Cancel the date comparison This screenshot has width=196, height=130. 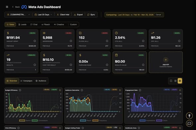pyautogui.click(x=158, y=15)
